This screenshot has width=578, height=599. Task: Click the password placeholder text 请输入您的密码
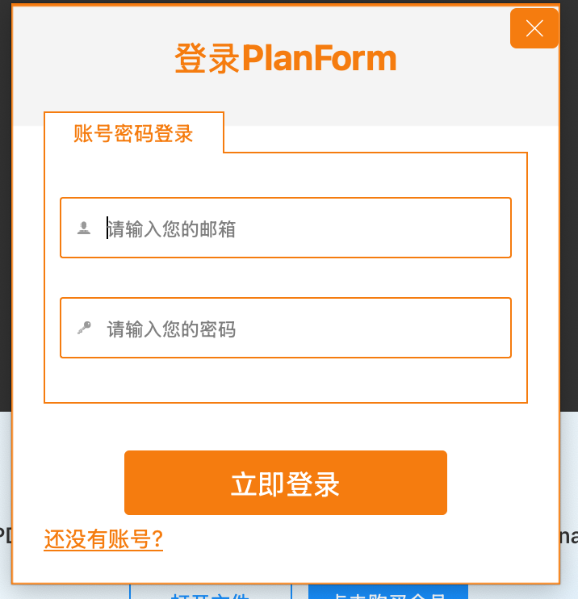click(171, 329)
